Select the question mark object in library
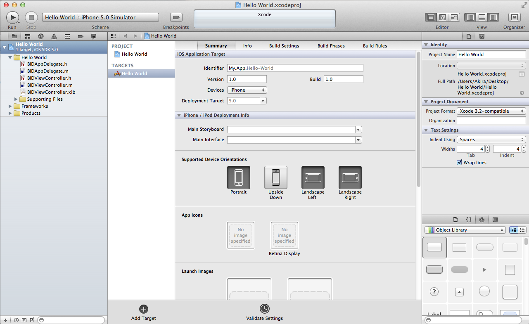The height and width of the screenshot is (324, 529). click(434, 292)
